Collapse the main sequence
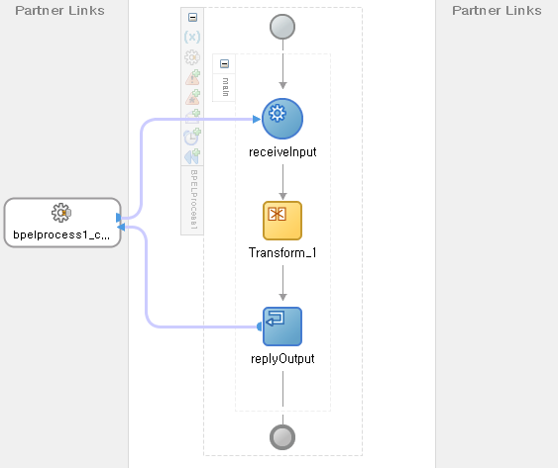 coord(224,64)
